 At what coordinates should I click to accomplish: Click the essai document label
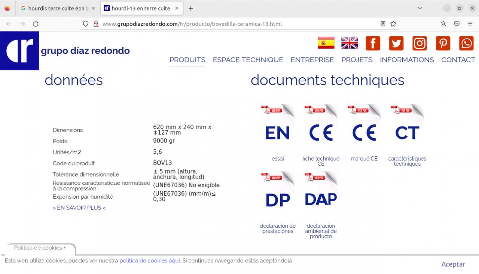(x=278, y=159)
